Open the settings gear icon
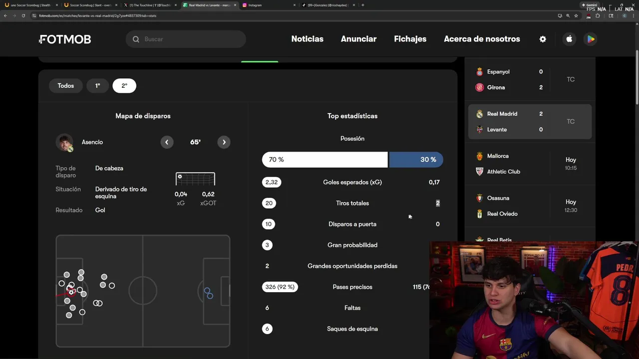Screen dimensions: 639x359 (543, 39)
